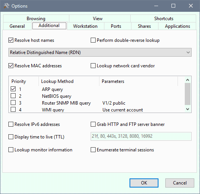
Task: Click the V1/2 public parameter cell
Action: tap(114, 103)
